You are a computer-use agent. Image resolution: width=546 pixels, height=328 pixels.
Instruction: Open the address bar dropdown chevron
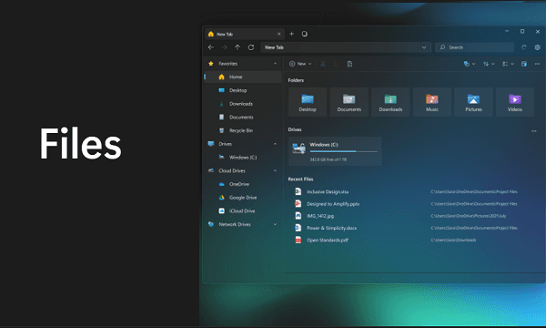point(424,47)
